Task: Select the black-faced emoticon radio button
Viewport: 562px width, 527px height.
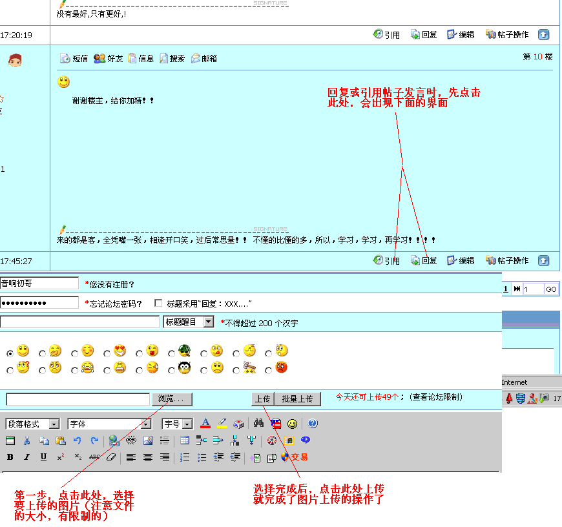Action: [x=171, y=371]
